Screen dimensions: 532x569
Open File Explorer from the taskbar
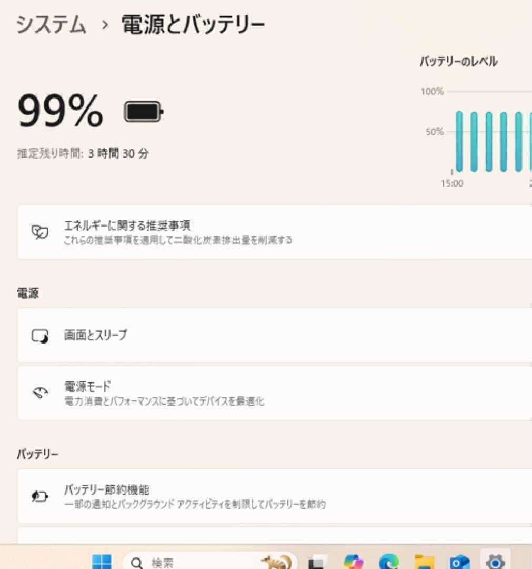point(424,562)
